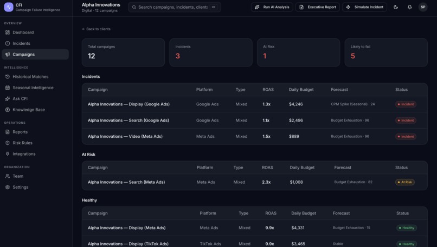
Task: Open Seasonal Intelligence page
Action: tap(35, 88)
